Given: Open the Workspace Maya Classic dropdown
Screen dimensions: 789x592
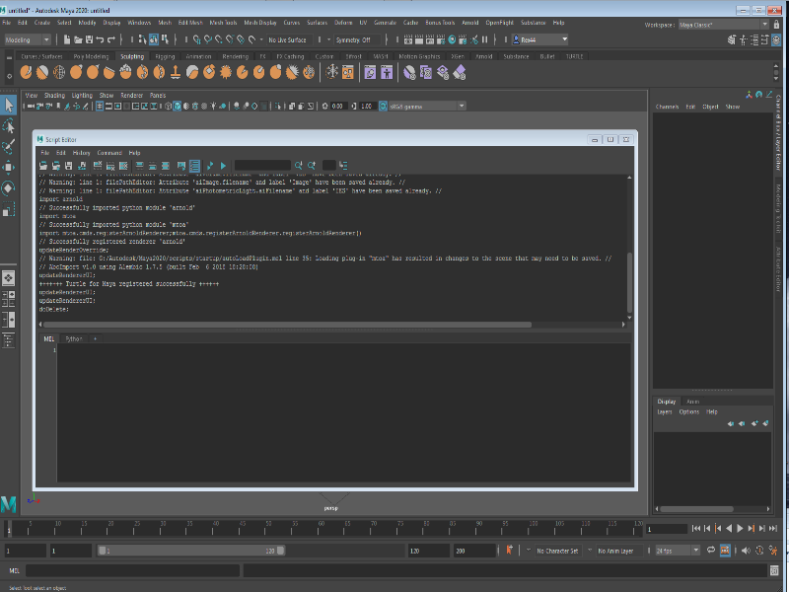Looking at the screenshot, I should click(x=723, y=25).
